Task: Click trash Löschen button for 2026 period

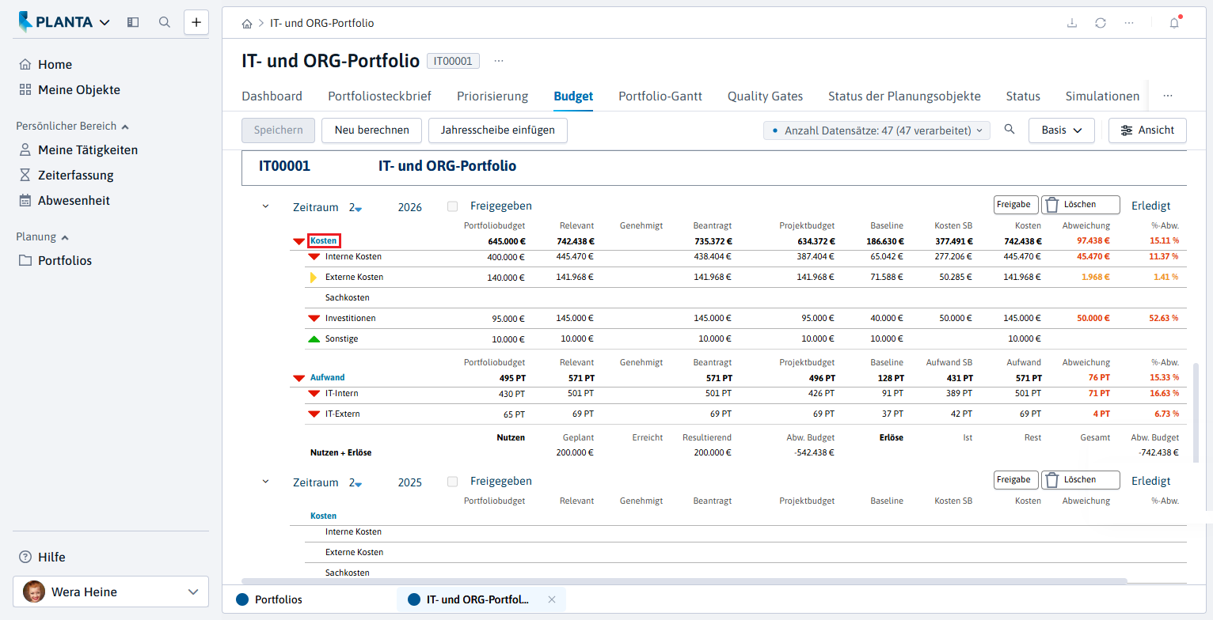Action: (x=1080, y=205)
